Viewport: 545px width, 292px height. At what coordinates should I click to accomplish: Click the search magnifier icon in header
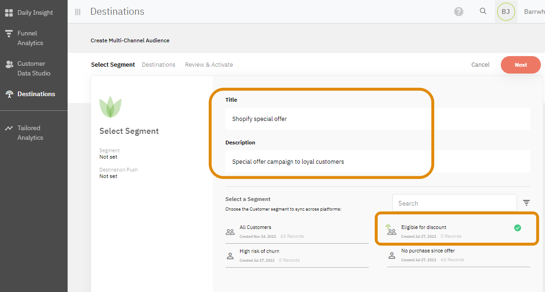[483, 11]
